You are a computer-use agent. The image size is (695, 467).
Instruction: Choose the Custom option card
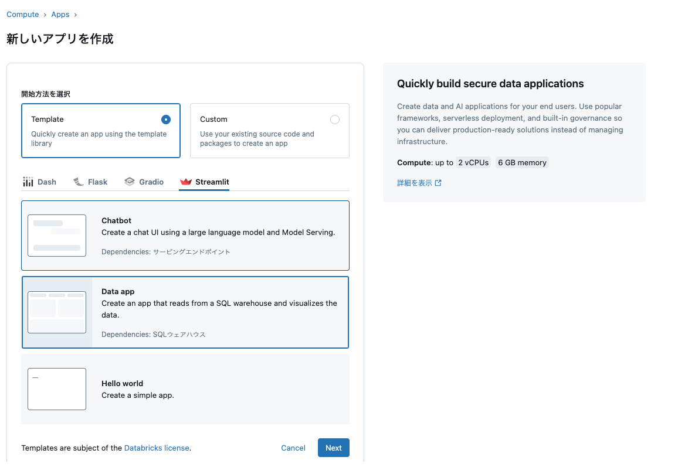[x=269, y=131]
